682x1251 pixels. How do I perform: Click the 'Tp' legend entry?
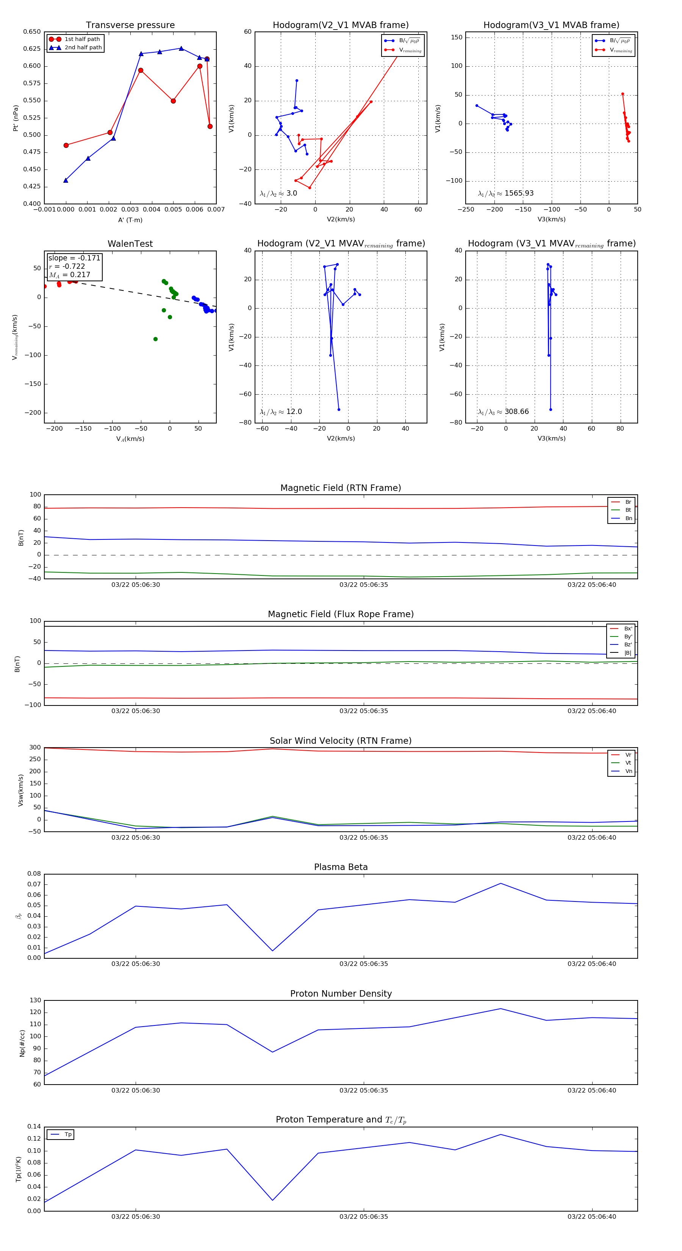(61, 1135)
